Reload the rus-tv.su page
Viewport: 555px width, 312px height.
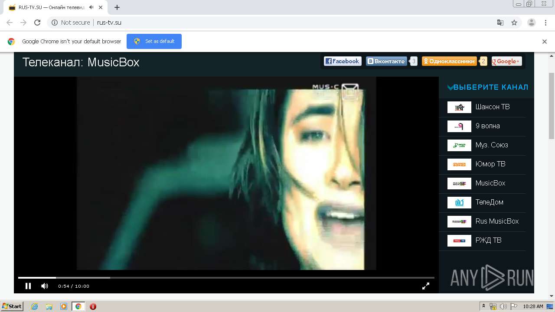(x=37, y=23)
